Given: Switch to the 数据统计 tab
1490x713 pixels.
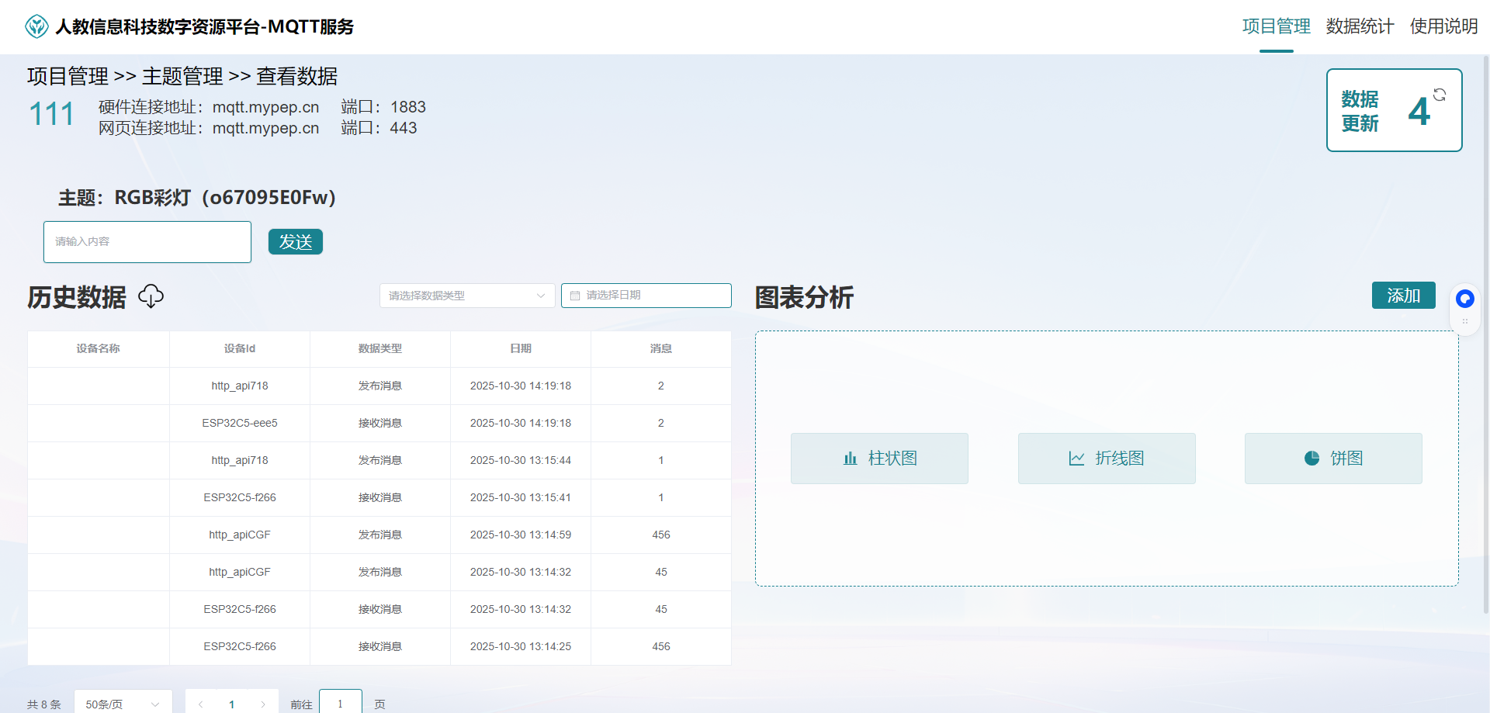Looking at the screenshot, I should coord(1359,26).
